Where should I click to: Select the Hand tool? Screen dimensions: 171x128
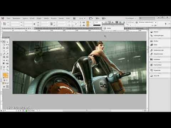pyautogui.click(x=4, y=70)
